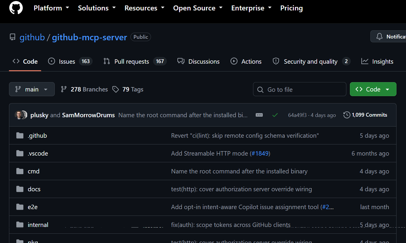Open the internal folder icon
Screen dimensions: 406x243
click(20, 225)
